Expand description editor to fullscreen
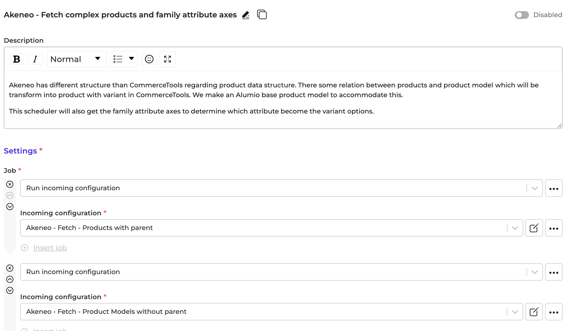Screen dimensions: 568x331 [x=168, y=59]
